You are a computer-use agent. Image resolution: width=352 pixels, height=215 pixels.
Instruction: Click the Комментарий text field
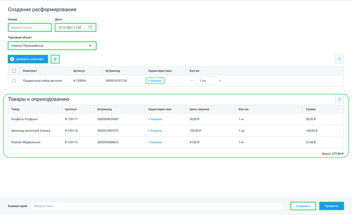click(x=157, y=206)
